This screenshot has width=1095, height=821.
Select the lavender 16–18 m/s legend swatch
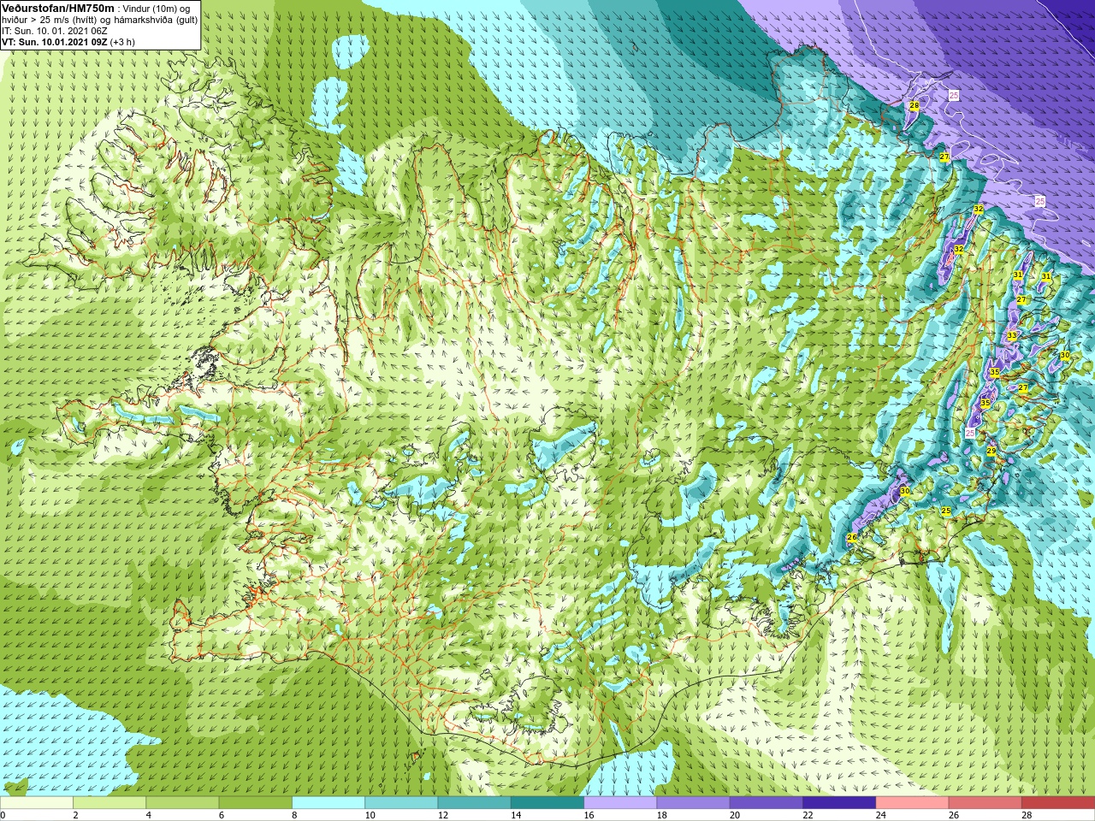click(620, 803)
